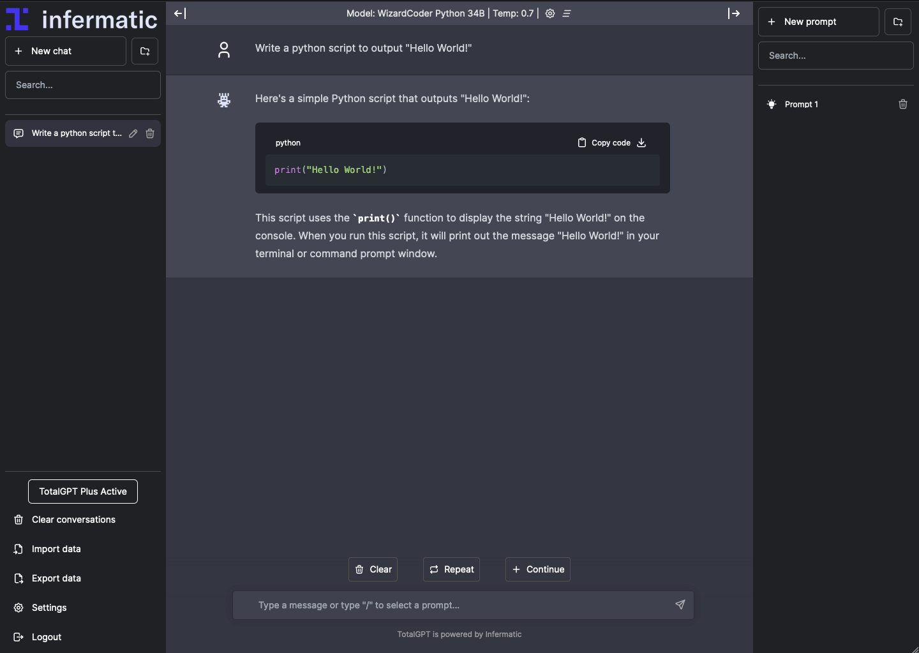Click the lines icon beside the gear
The image size is (919, 653).
[x=567, y=13]
